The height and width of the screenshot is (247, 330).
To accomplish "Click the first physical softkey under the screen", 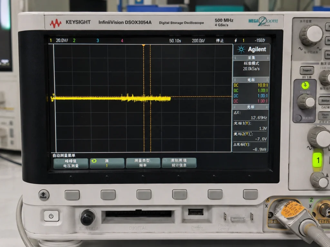I will (x=72, y=195).
